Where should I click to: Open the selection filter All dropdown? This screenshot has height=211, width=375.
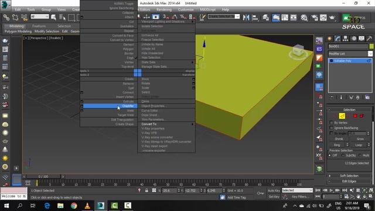point(40,16)
